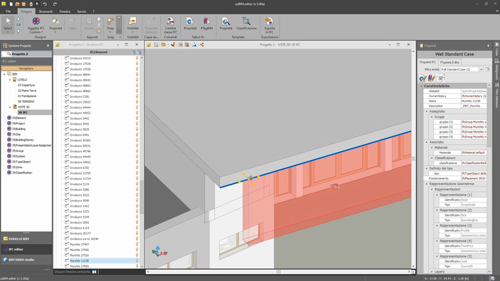Toggle visibility bulb for Involucro 5442

(137, 118)
